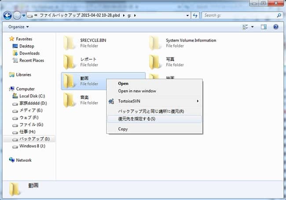Viewport: 286px width, 200px height.
Task: Click the search magnifier icon
Action: click(279, 15)
